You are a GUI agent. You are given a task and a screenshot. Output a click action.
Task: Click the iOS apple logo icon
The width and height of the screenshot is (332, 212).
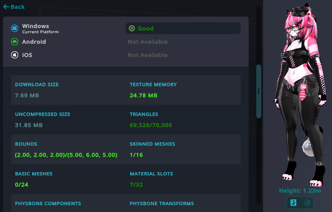coord(14,55)
